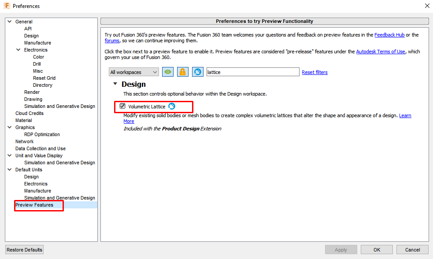Open the Learn More link for Volumetric Lattice

tap(405, 115)
